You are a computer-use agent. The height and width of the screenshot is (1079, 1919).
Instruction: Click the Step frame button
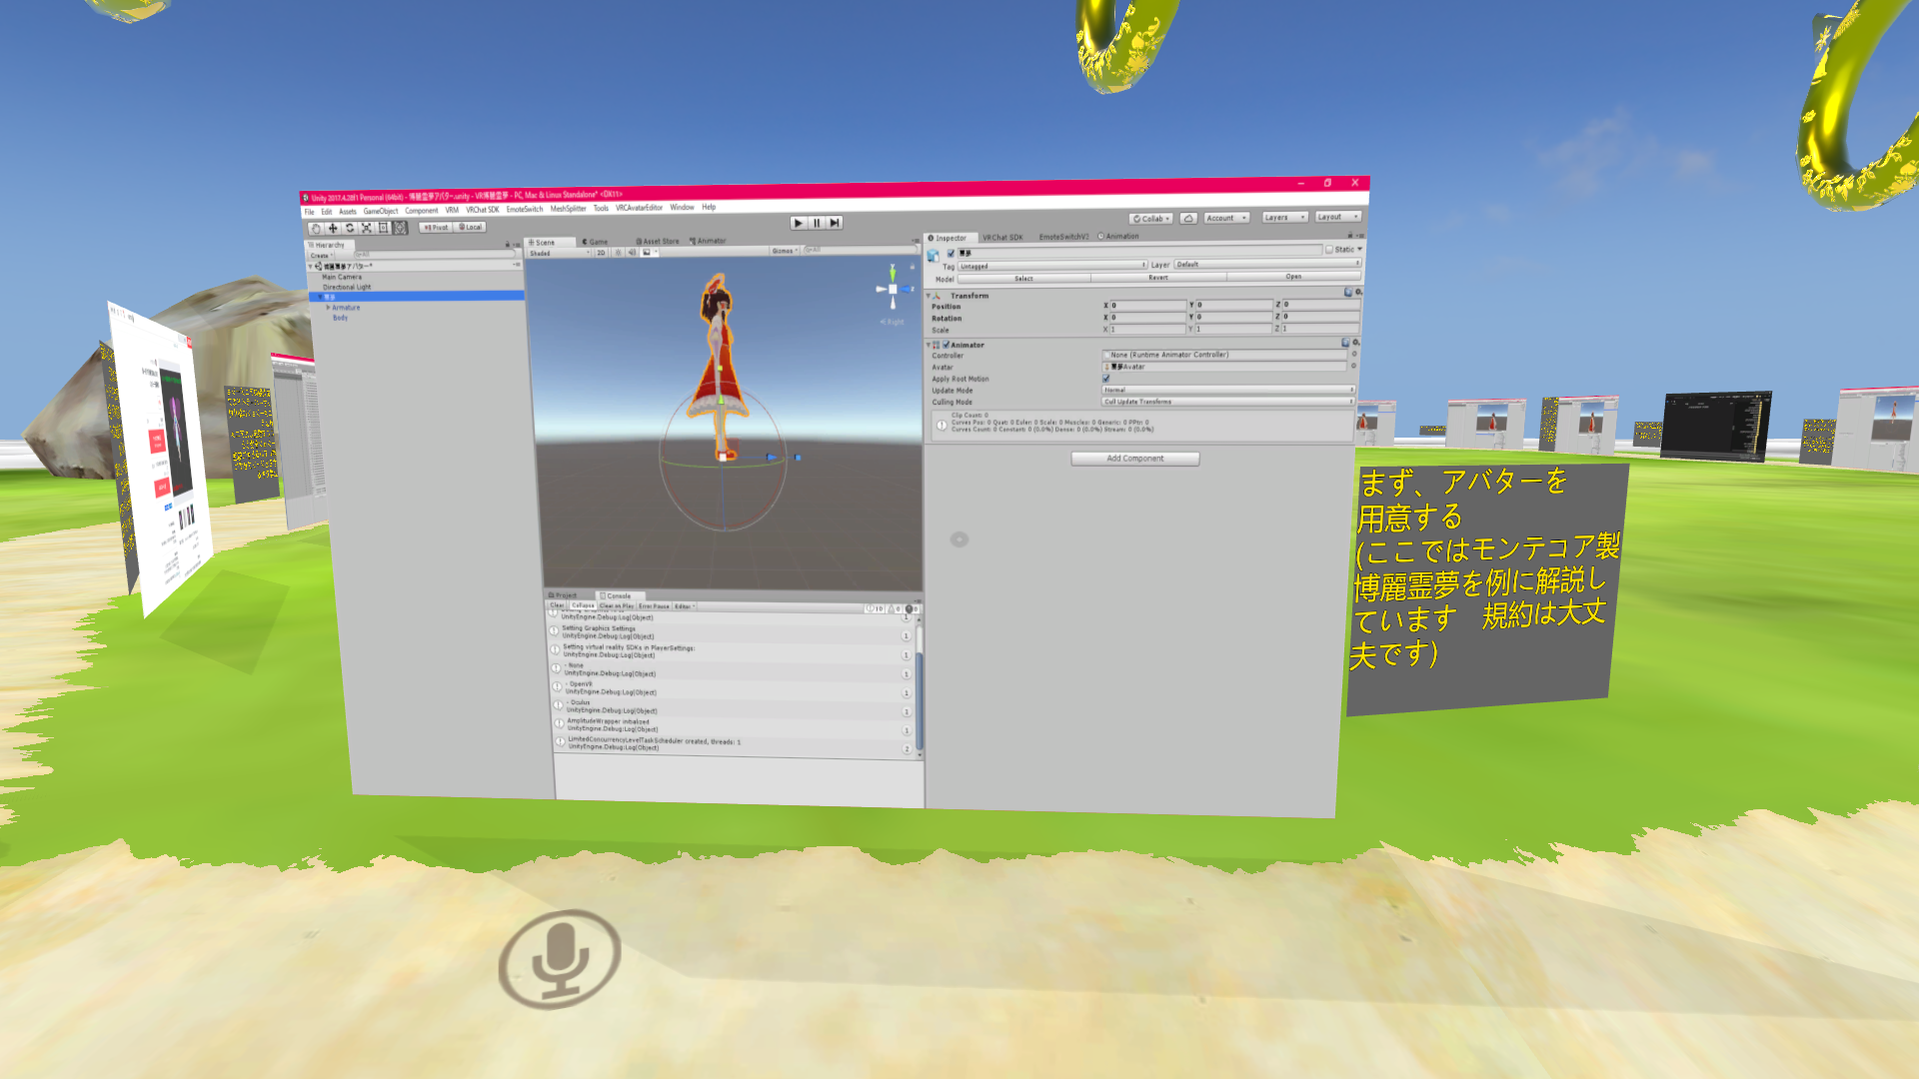[x=835, y=223]
